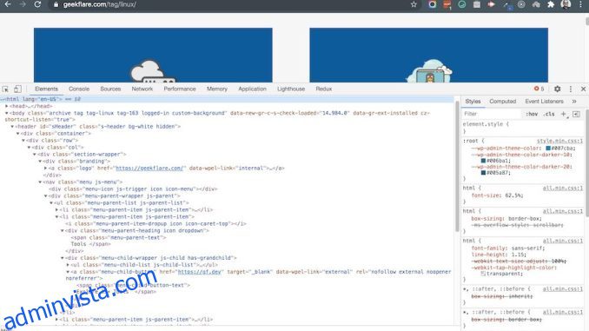589x331 pixels.
Task: Expand the a class logo node
Action: point(46,168)
